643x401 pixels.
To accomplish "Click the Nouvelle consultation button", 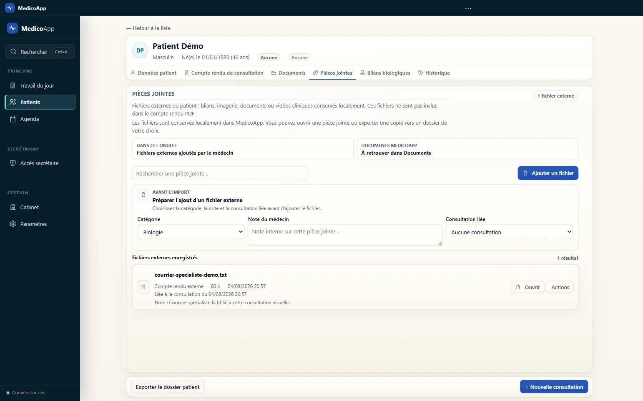I will 554,387.
